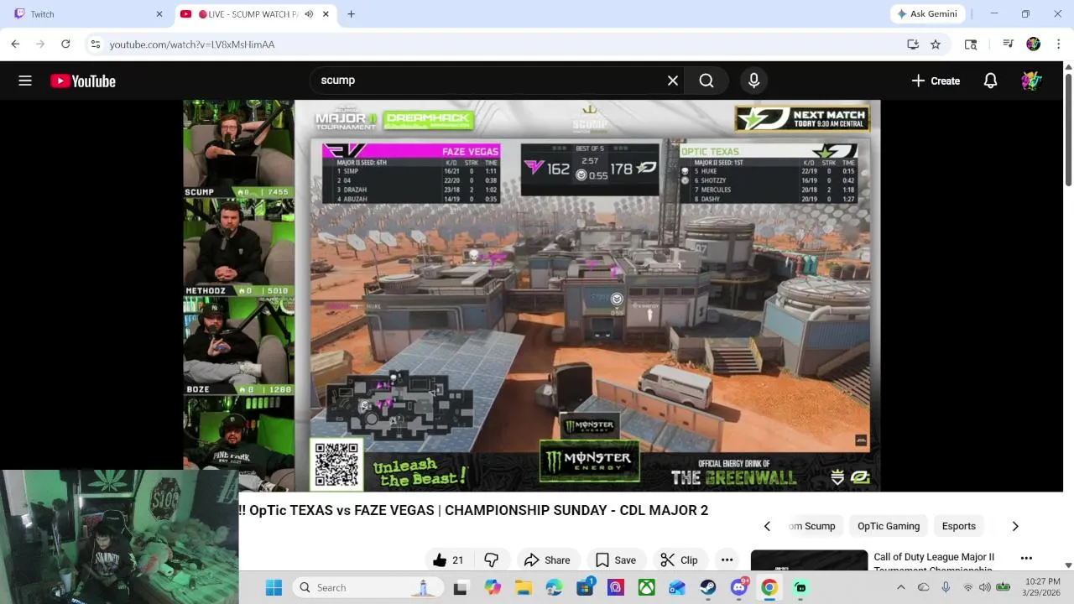Go to the YouTube home logo
Screen dimensions: 1074x604
coord(82,81)
